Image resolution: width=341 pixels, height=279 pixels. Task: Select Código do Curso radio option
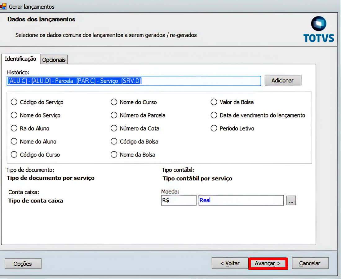[14, 154]
